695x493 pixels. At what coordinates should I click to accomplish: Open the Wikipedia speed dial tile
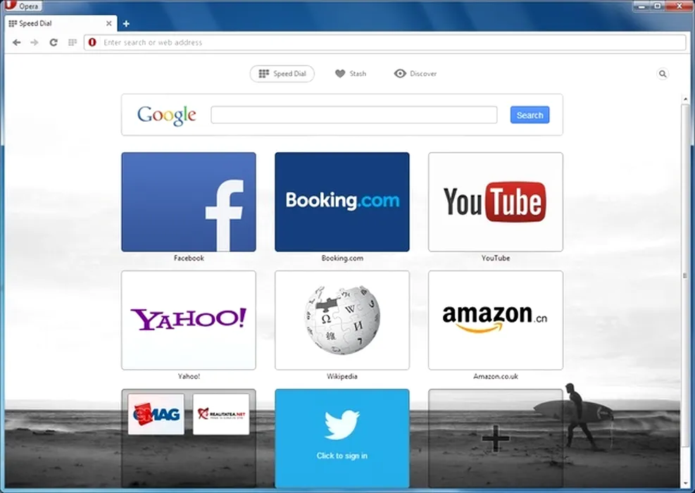[342, 320]
